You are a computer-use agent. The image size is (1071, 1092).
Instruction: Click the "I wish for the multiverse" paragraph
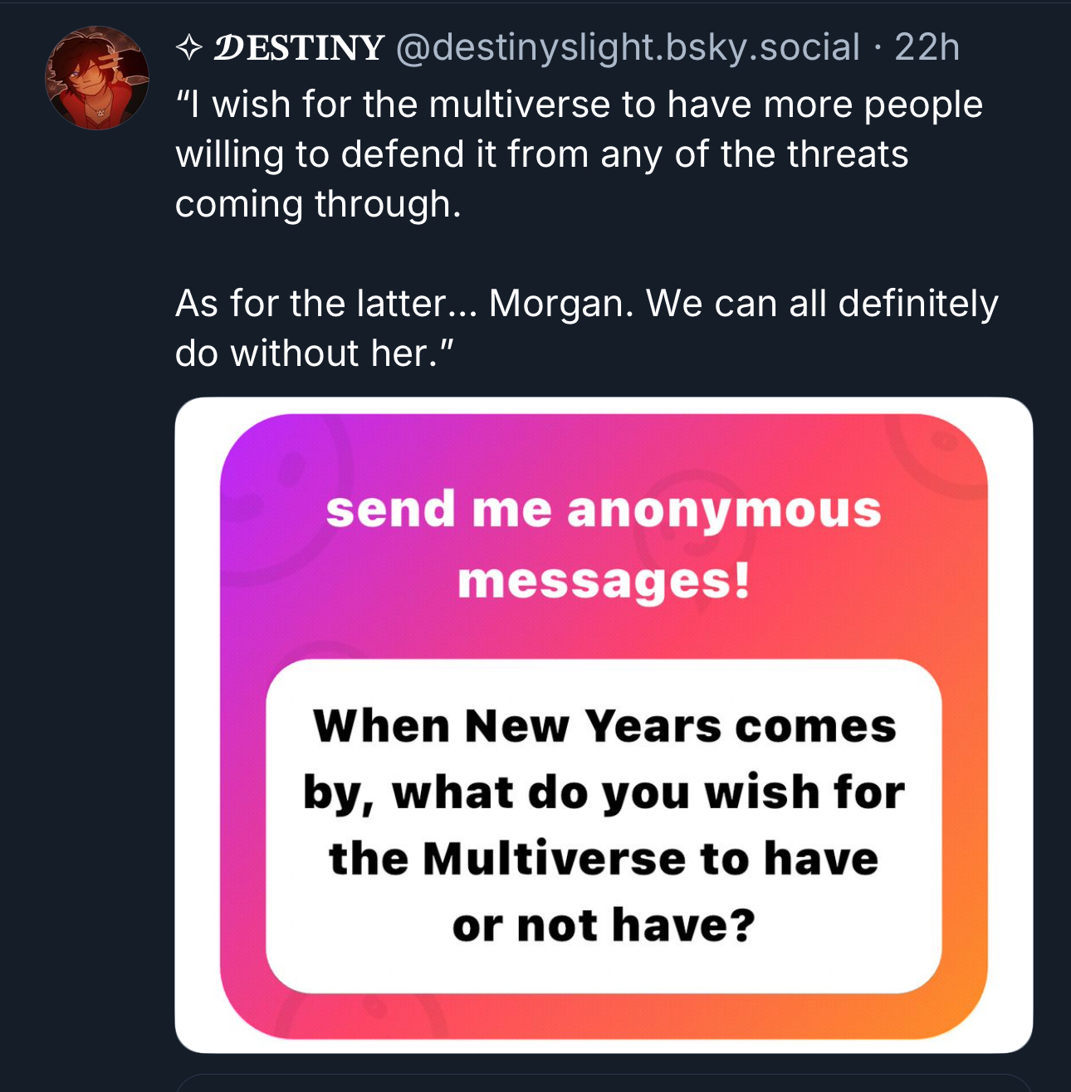pyautogui.click(x=579, y=154)
